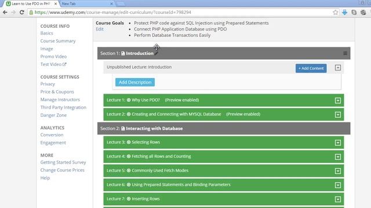The image size is (371, 208).
Task: Switch to Learn to Use PDO tab
Action: point(30,4)
